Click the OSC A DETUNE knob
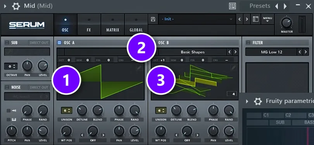This screenshot has width=314, height=145. pyautogui.click(x=82, y=110)
